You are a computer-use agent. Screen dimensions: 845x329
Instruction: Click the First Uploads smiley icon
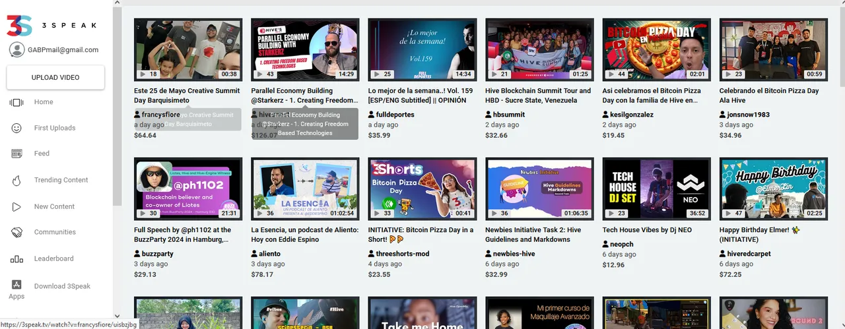click(x=17, y=128)
